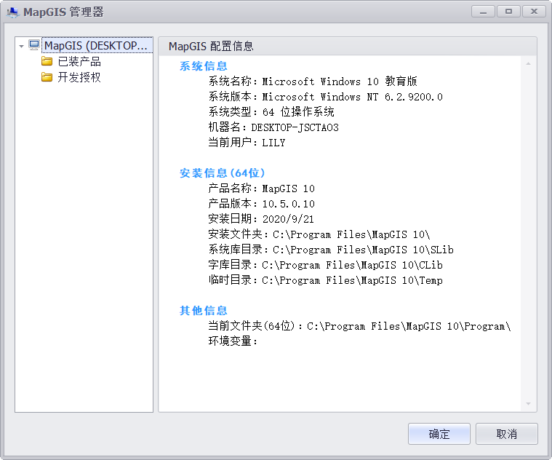Click the 安装信息(64位) section heading
This screenshot has width=552, height=460.
[x=222, y=173]
